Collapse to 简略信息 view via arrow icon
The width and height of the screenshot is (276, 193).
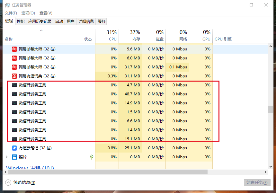coord(8,183)
